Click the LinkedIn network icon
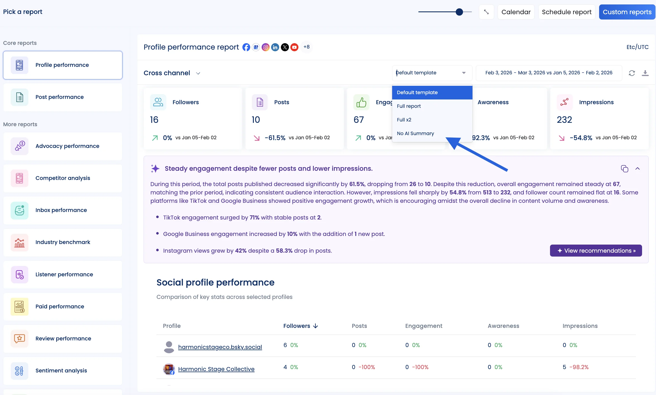The image size is (656, 395). (x=275, y=47)
